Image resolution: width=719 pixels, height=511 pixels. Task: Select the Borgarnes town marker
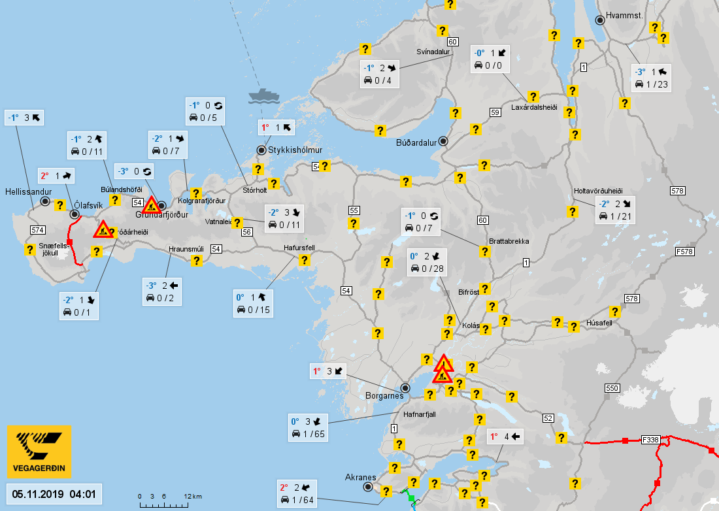[x=405, y=388]
